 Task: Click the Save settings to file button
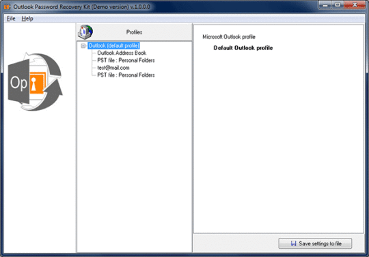(315, 243)
